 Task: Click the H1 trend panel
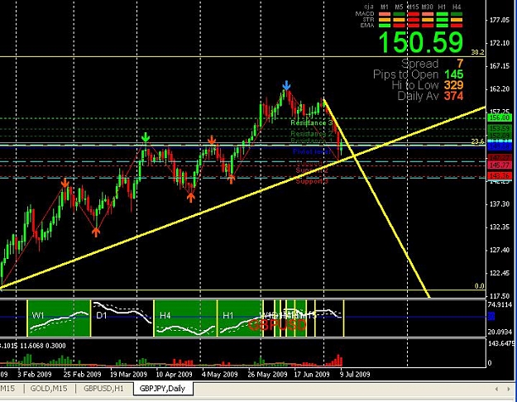[241, 318]
